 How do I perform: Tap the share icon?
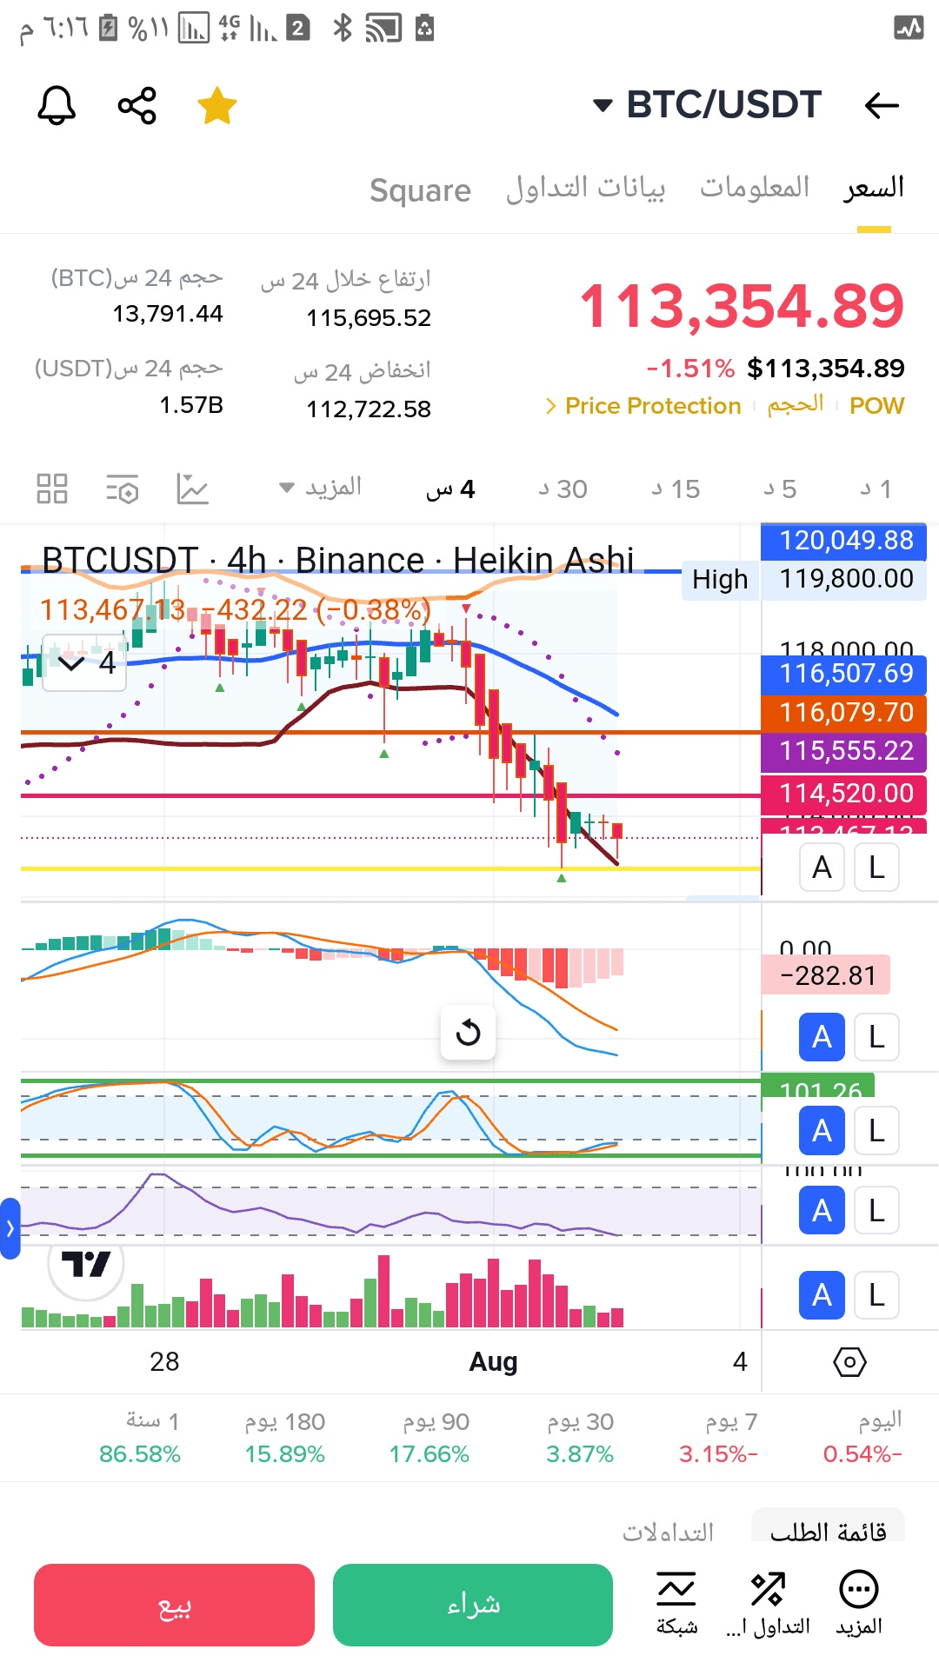137,106
